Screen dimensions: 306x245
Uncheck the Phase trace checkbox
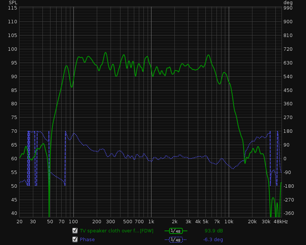(75, 239)
